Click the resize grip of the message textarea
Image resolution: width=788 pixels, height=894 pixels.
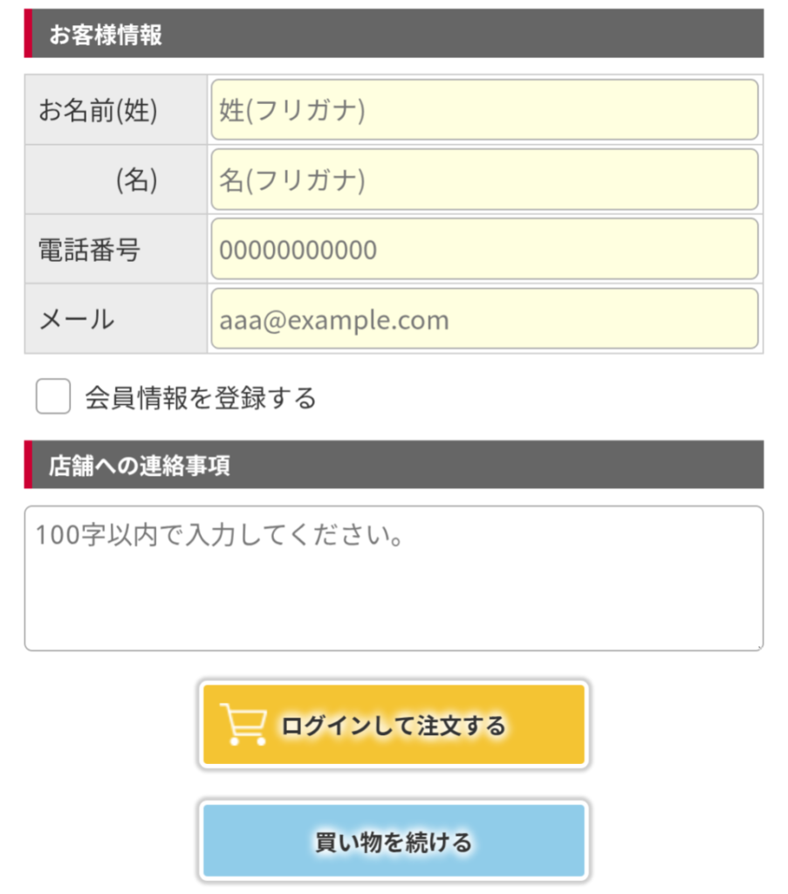[759, 647]
